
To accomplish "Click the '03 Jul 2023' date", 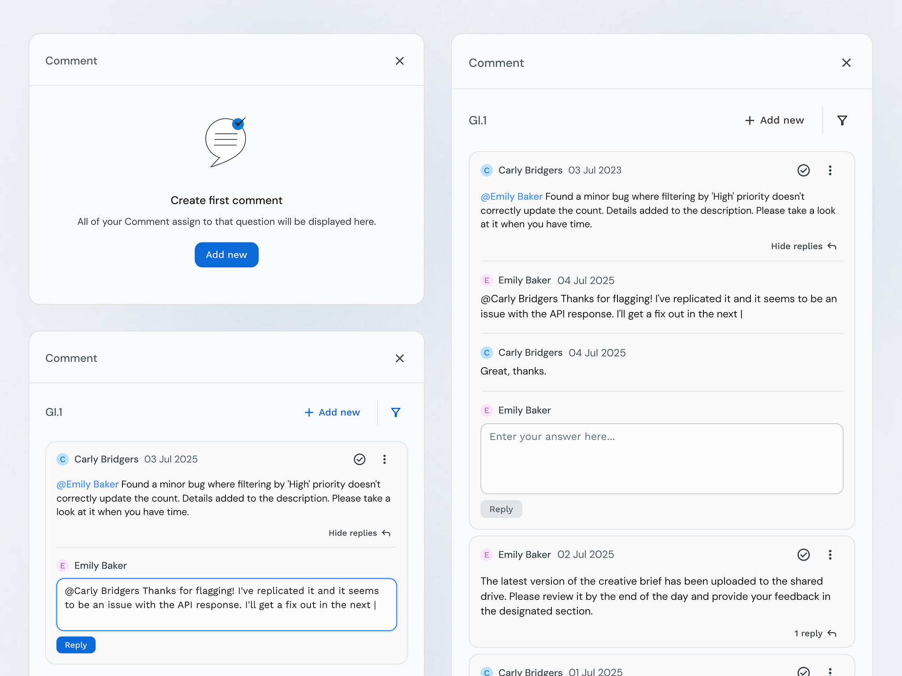I will (x=595, y=170).
